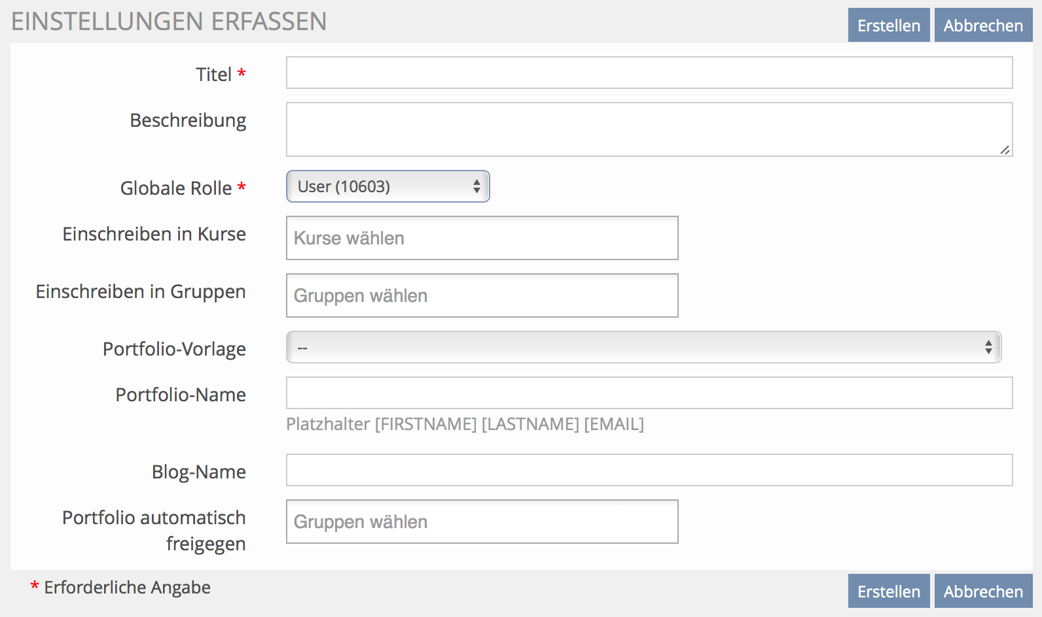Grab the Beschreibung textarea resize handle
Screen dimensions: 1042x617
coord(1005,150)
